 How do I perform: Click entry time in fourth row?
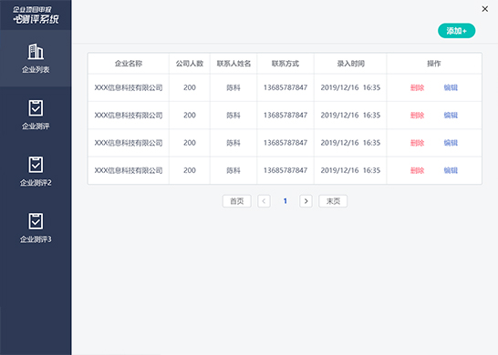tap(350, 170)
